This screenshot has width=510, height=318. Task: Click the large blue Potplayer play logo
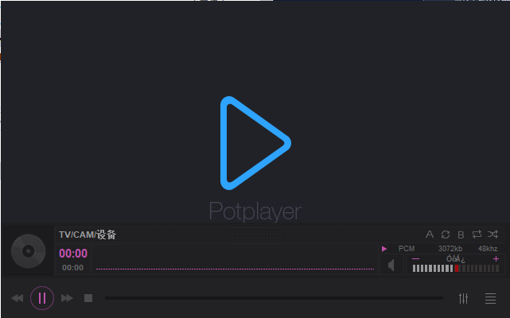[x=255, y=143]
